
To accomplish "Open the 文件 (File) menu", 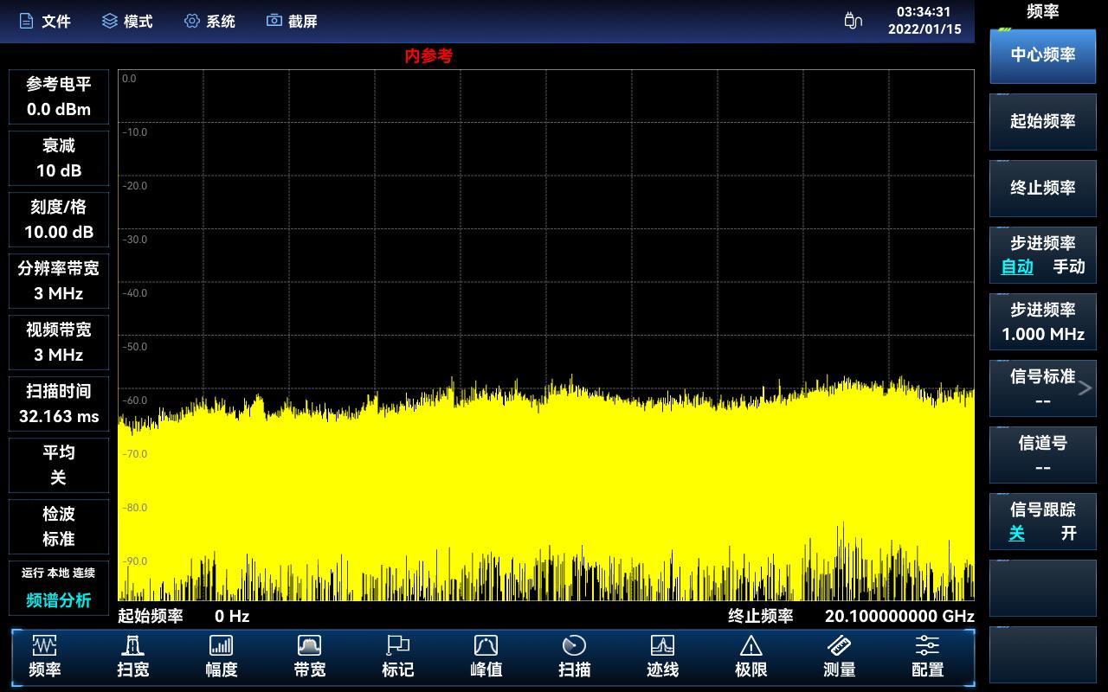I will [x=45, y=21].
